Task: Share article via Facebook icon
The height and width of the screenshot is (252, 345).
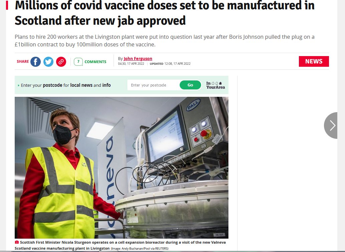Action: (x=35, y=61)
